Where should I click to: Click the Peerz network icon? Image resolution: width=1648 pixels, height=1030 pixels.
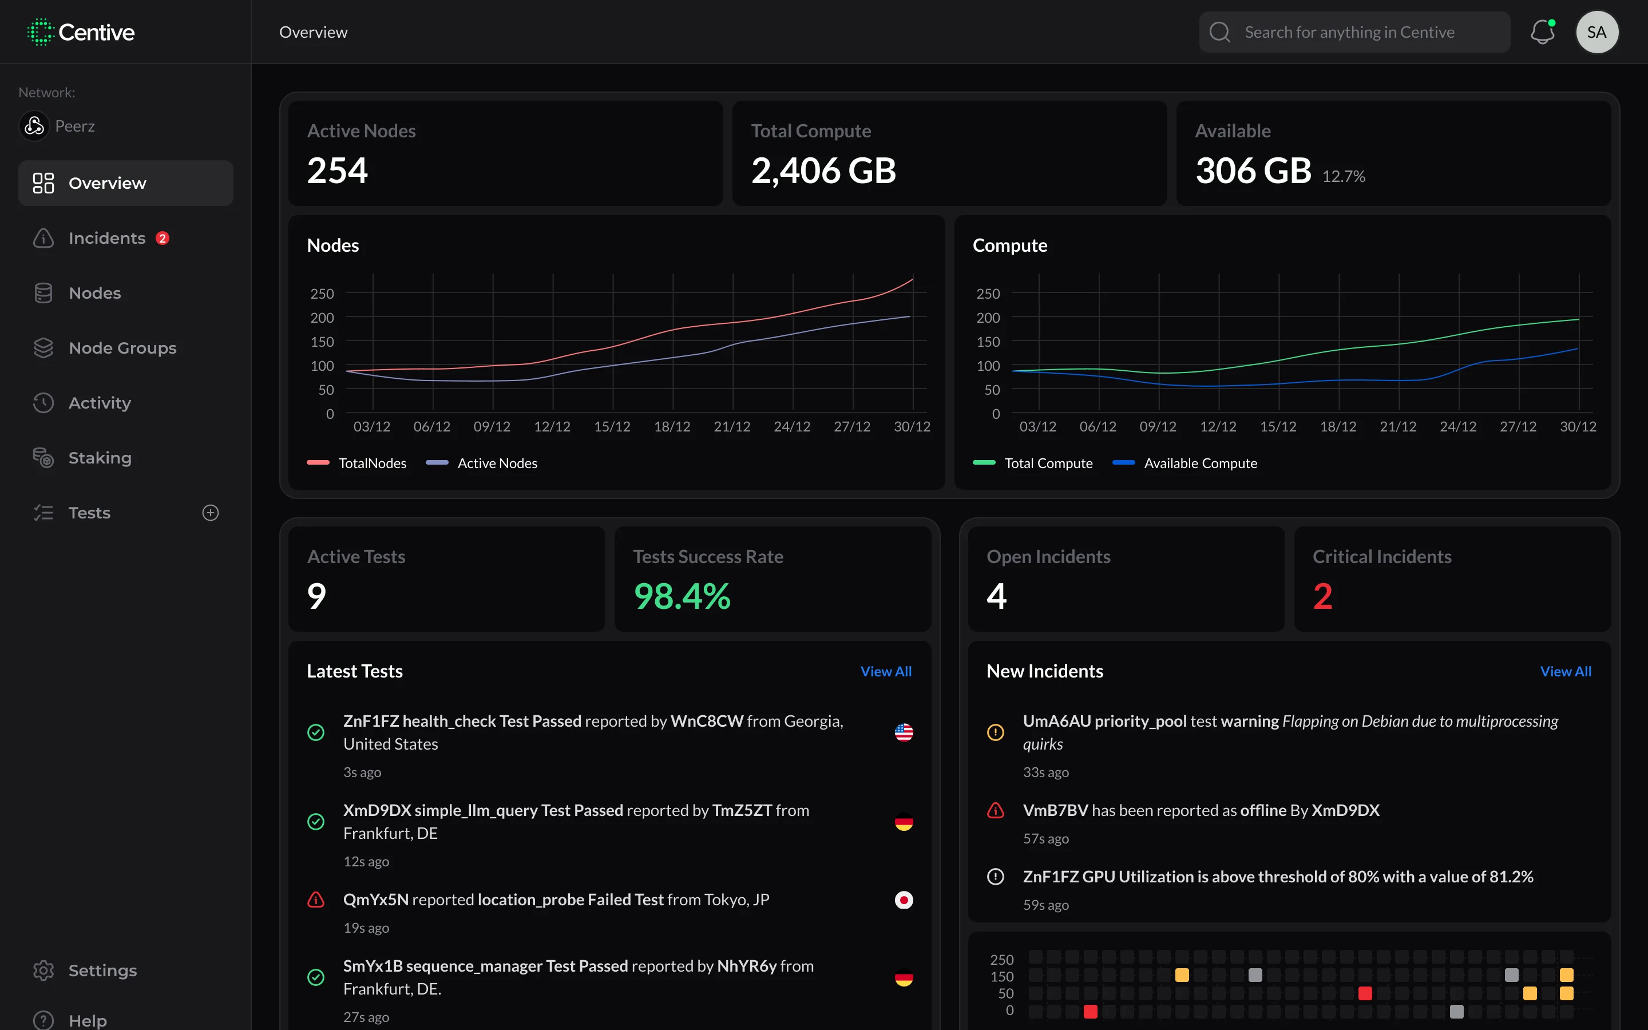click(34, 126)
